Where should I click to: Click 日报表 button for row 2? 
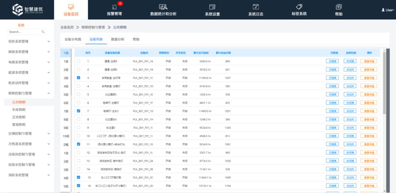[332, 70]
